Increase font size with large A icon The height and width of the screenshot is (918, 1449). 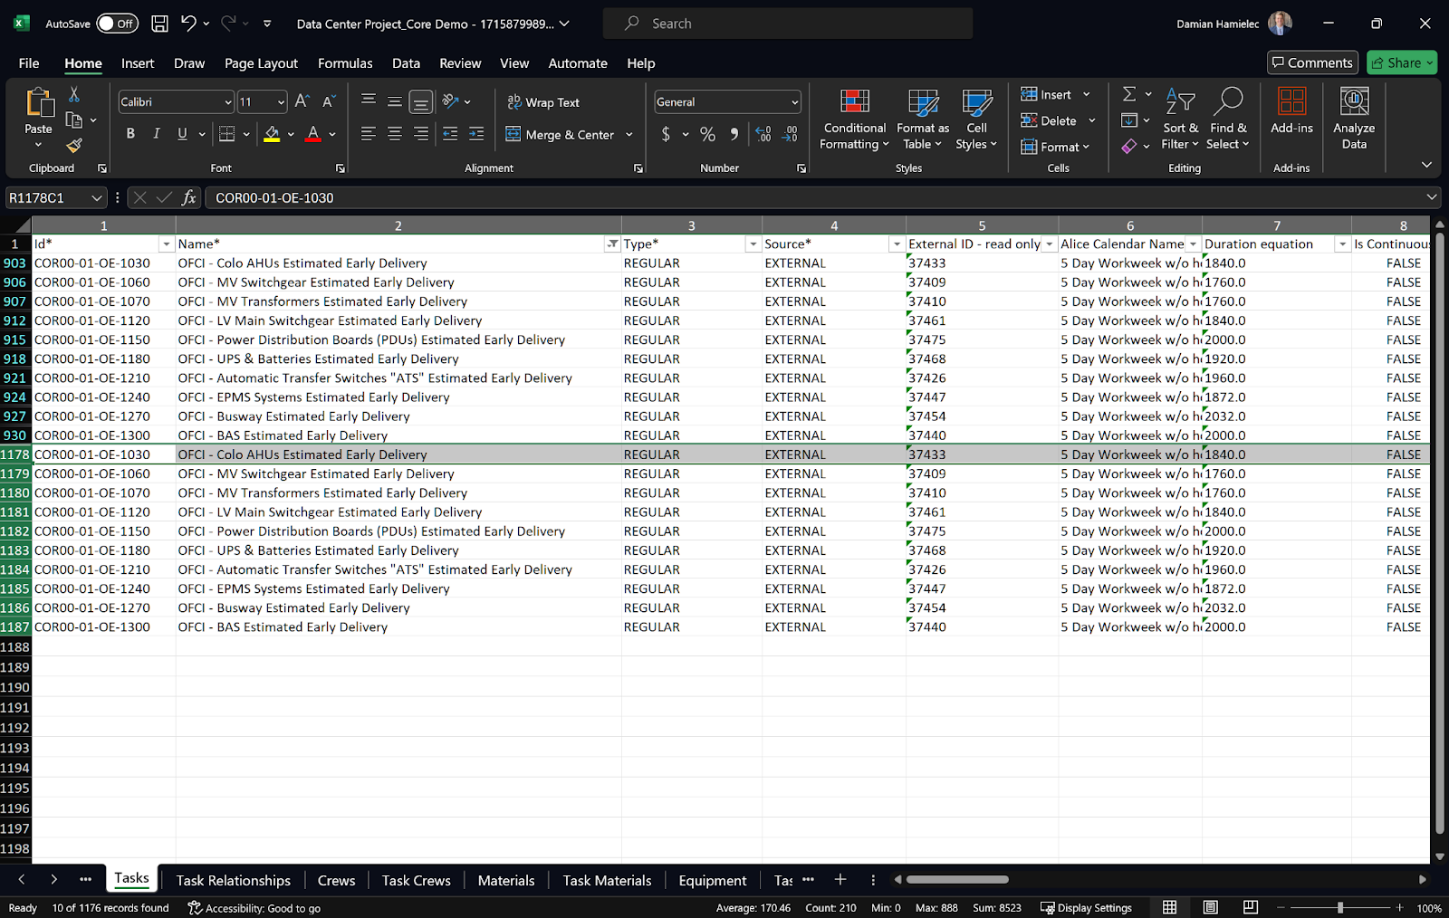pos(302,101)
